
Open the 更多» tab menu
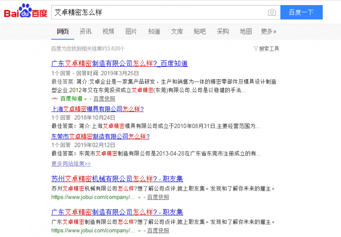pyautogui.click(x=269, y=31)
